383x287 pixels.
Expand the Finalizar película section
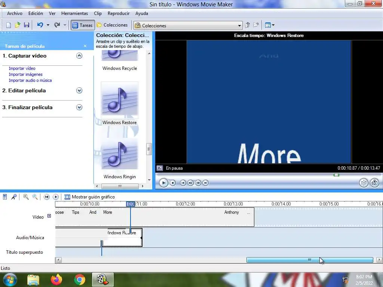(79, 107)
